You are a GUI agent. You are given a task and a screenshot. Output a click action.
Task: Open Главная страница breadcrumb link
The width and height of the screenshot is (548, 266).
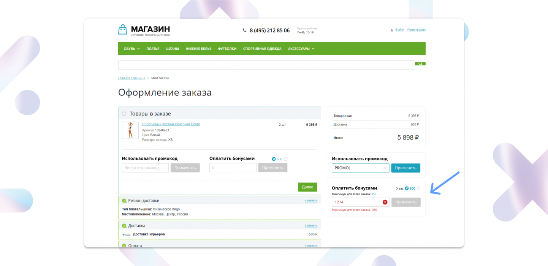click(x=131, y=78)
